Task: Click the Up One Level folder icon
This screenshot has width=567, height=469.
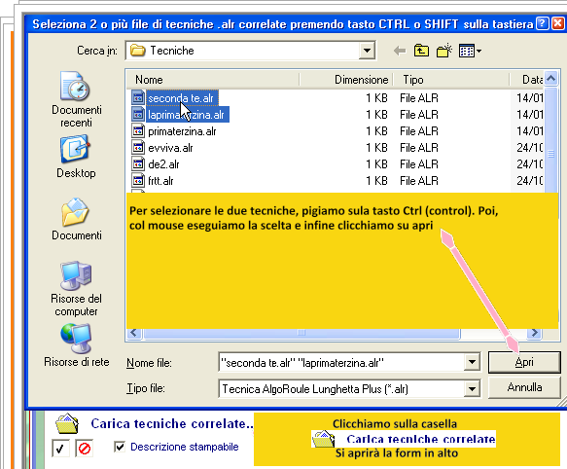Action: [422, 51]
